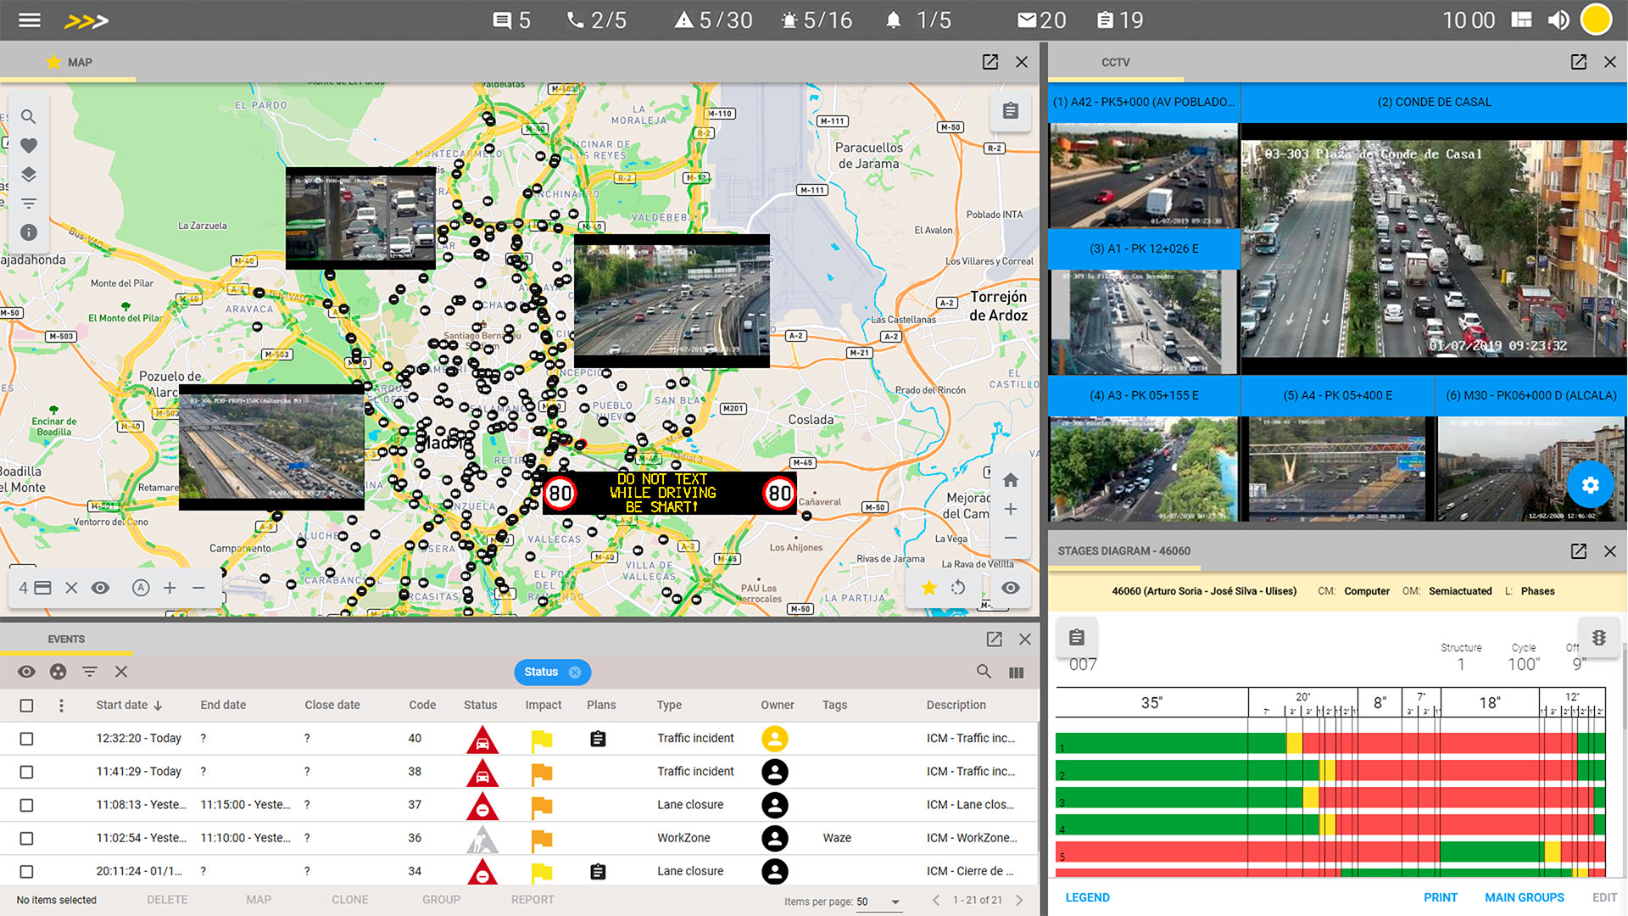Image resolution: width=1628 pixels, height=916 pixels.
Task: Open map favorites with the heart icon
Action: [x=28, y=145]
